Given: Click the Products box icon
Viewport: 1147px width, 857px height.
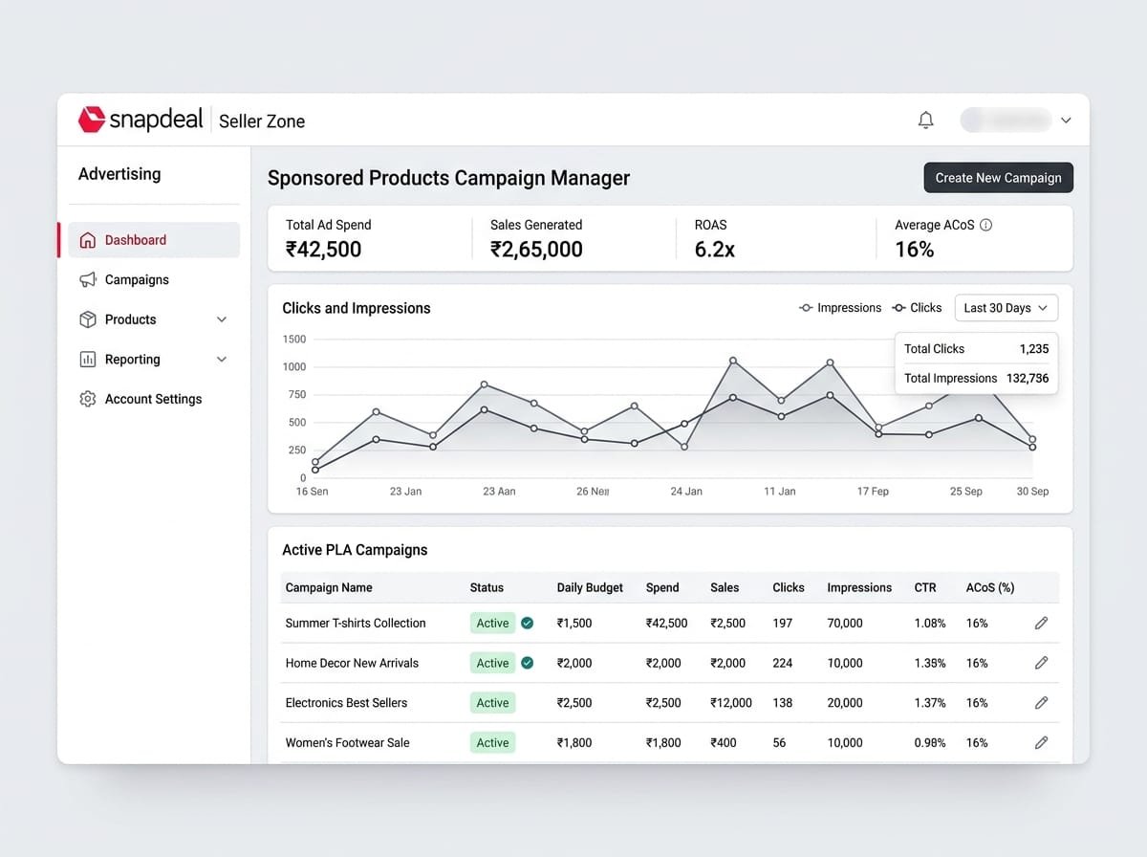Looking at the screenshot, I should coord(88,319).
